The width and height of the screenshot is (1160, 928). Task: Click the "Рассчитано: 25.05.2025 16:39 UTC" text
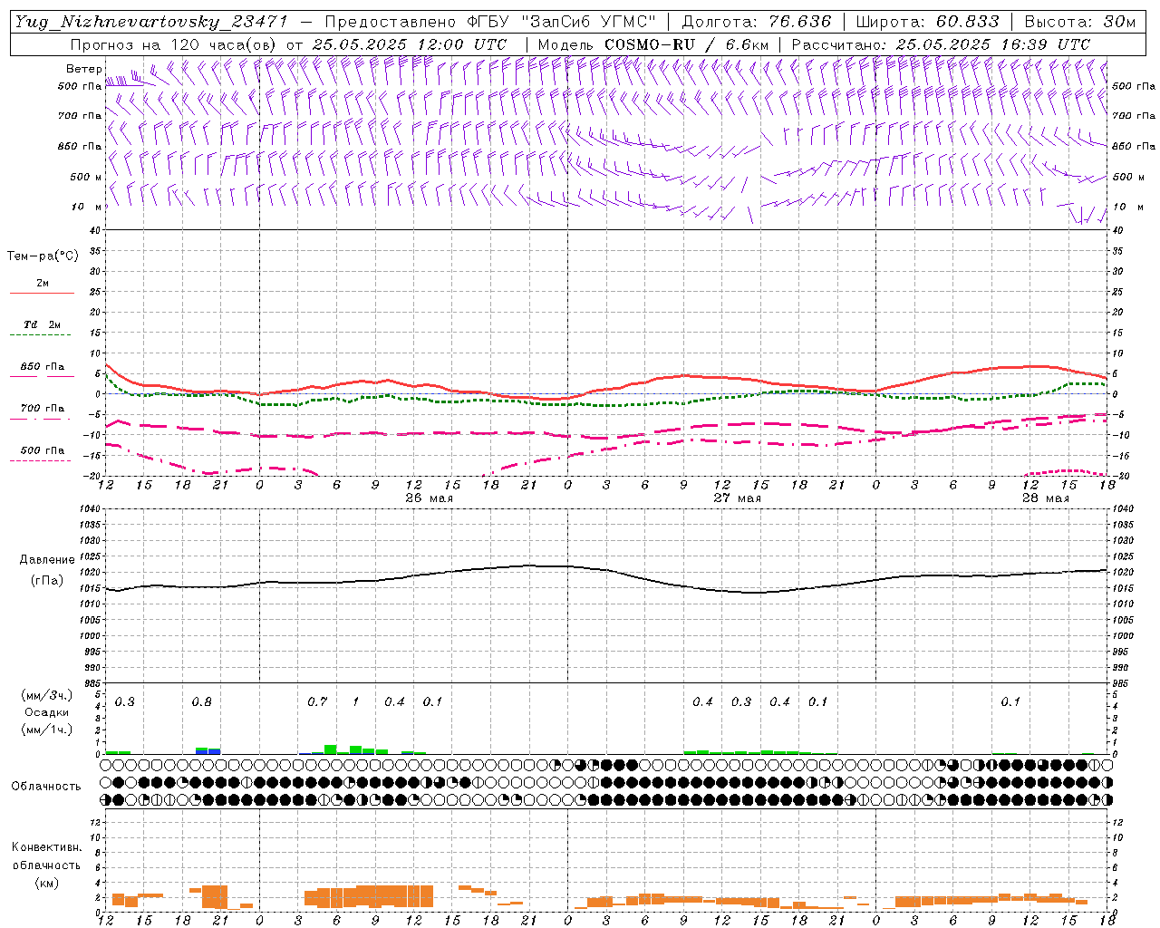pyautogui.click(x=941, y=44)
